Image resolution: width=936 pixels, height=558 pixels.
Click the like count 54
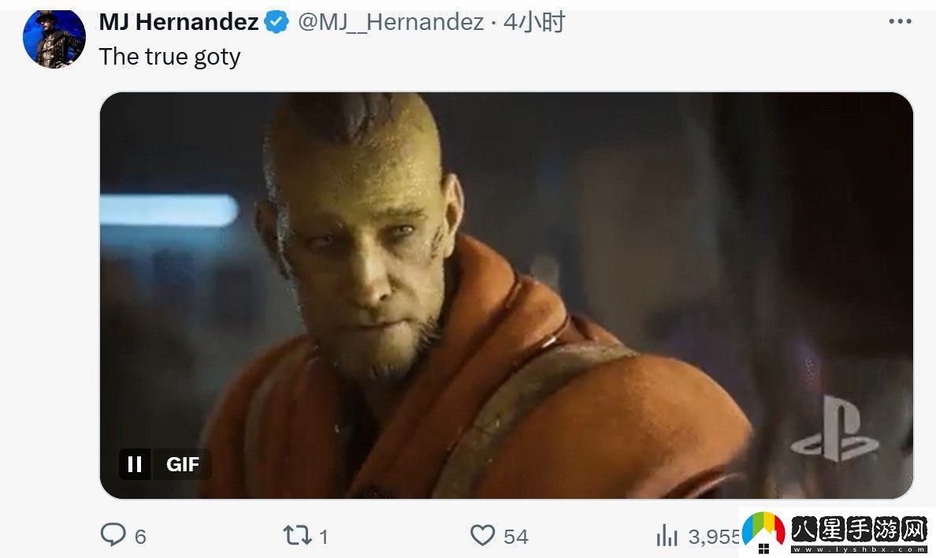click(516, 537)
